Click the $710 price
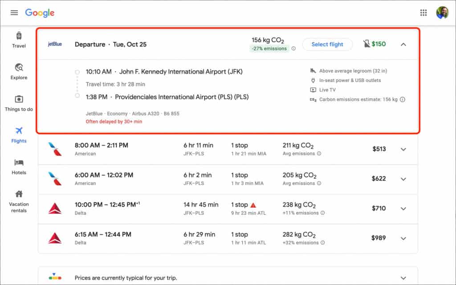 [x=379, y=208]
